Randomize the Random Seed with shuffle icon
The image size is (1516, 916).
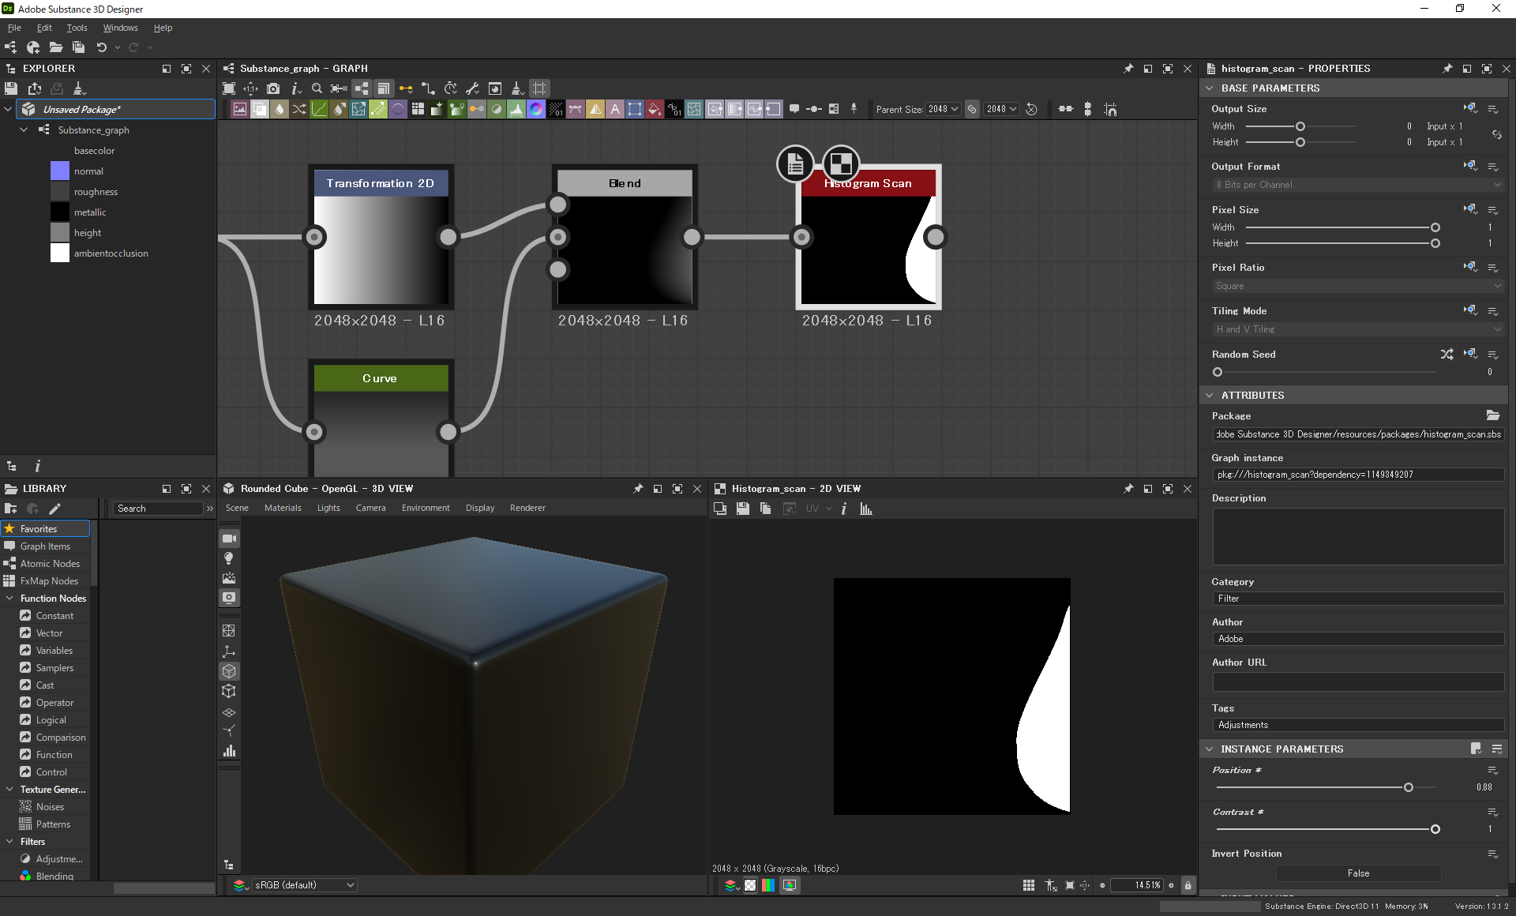click(1447, 355)
